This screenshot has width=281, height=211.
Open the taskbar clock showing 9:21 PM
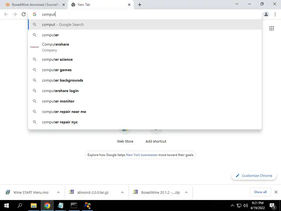(257, 206)
